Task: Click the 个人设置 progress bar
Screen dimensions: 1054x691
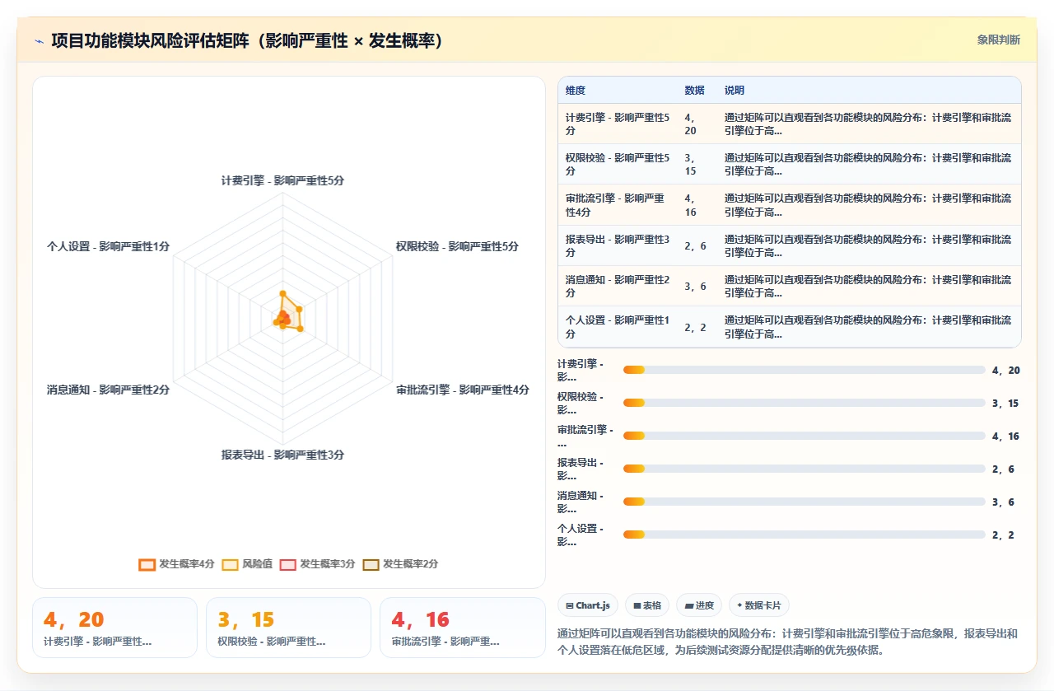Action: [804, 535]
